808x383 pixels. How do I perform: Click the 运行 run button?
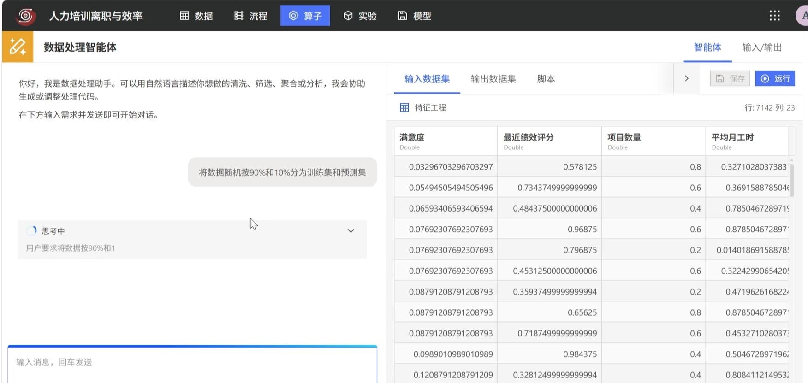(775, 78)
